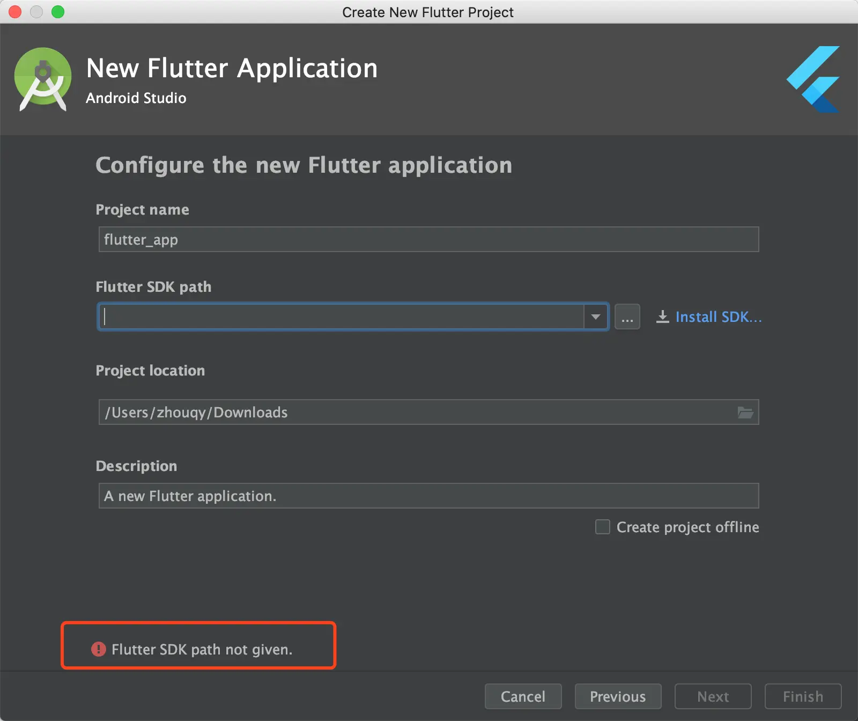
Task: Click the Finish button
Action: [x=803, y=696]
